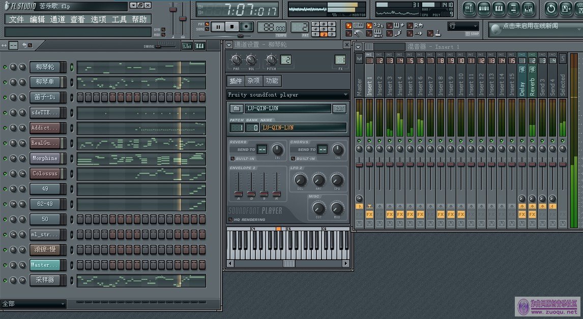Open Fruity soundfont player plugin dropdown
The width and height of the screenshot is (583, 319).
coord(288,94)
